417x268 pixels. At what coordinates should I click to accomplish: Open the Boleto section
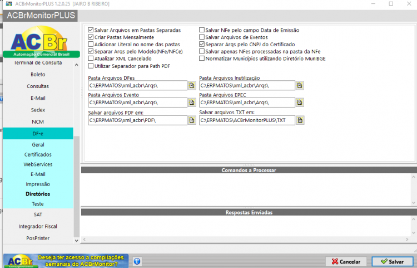(x=38, y=74)
